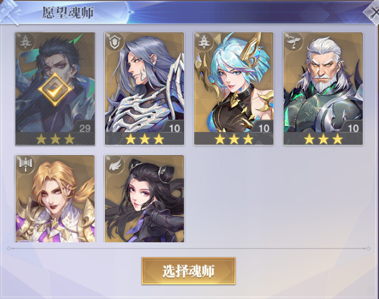This screenshot has height=299, width=379.
Task: Select the white-bearded elder hero card
Action: [x=323, y=89]
